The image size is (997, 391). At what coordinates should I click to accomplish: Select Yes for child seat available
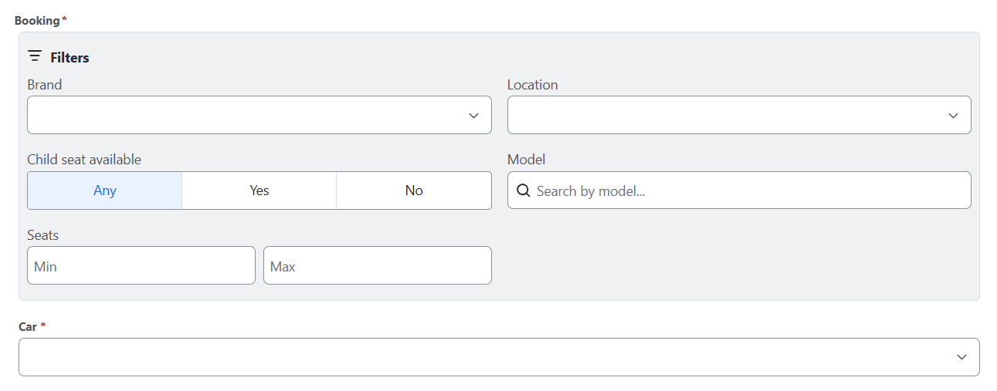pyautogui.click(x=259, y=190)
